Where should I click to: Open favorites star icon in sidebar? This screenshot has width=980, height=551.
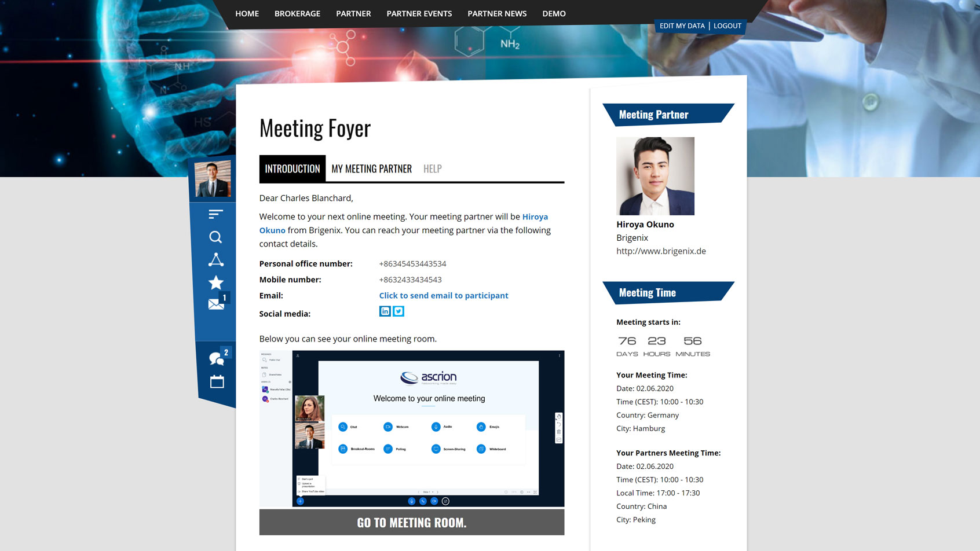coord(215,282)
